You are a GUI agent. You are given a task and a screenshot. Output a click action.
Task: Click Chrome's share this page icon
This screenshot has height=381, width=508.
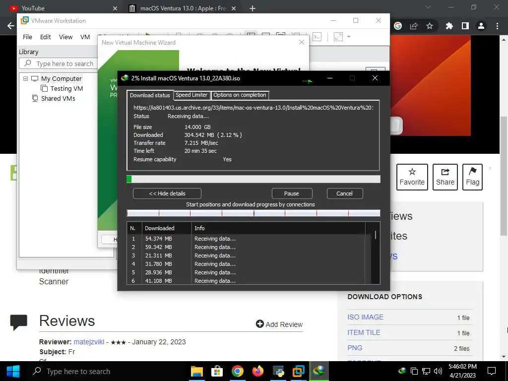click(x=414, y=26)
